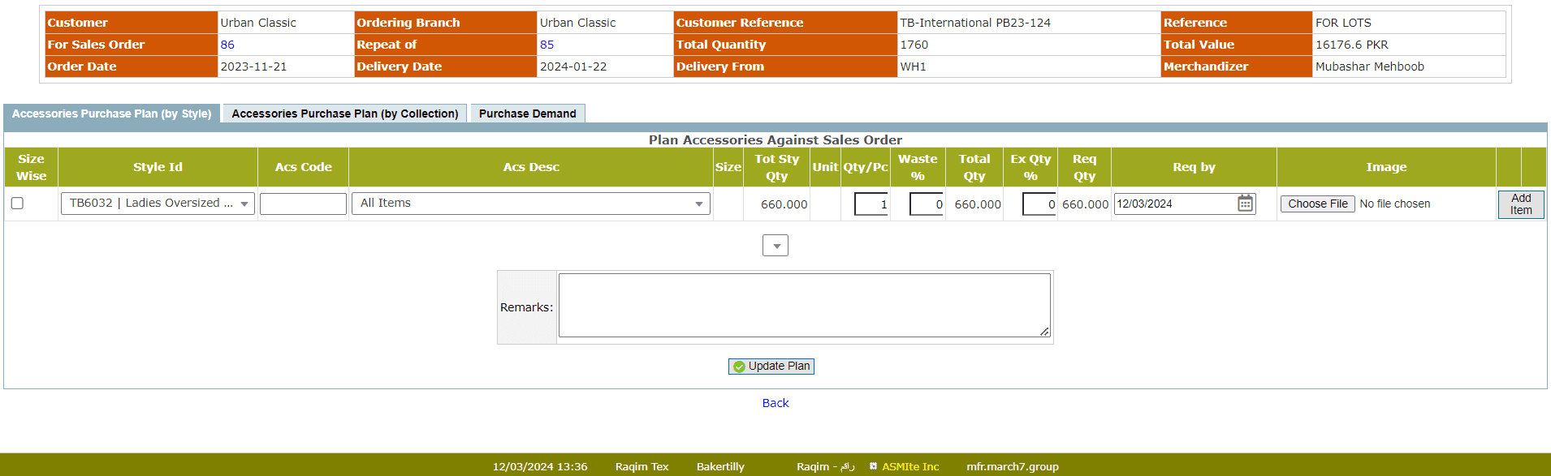Click inside the Remarks text area
The image size is (1551, 476).
(x=804, y=306)
